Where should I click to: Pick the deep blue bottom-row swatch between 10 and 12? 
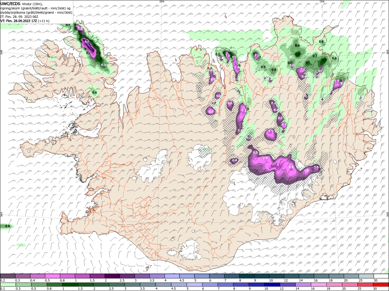(x=271, y=285)
